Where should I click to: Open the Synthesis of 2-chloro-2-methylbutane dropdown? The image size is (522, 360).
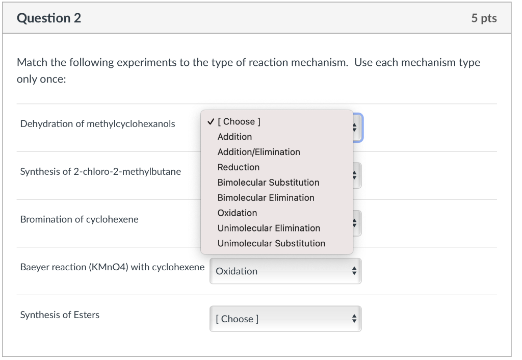pos(356,175)
